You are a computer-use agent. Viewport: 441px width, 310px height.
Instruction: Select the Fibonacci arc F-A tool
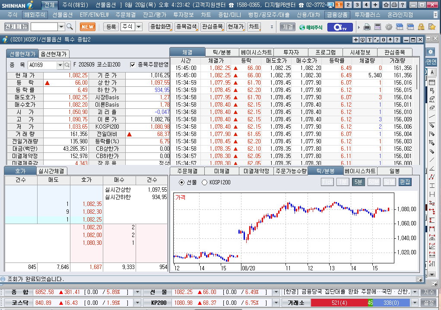coord(432,237)
